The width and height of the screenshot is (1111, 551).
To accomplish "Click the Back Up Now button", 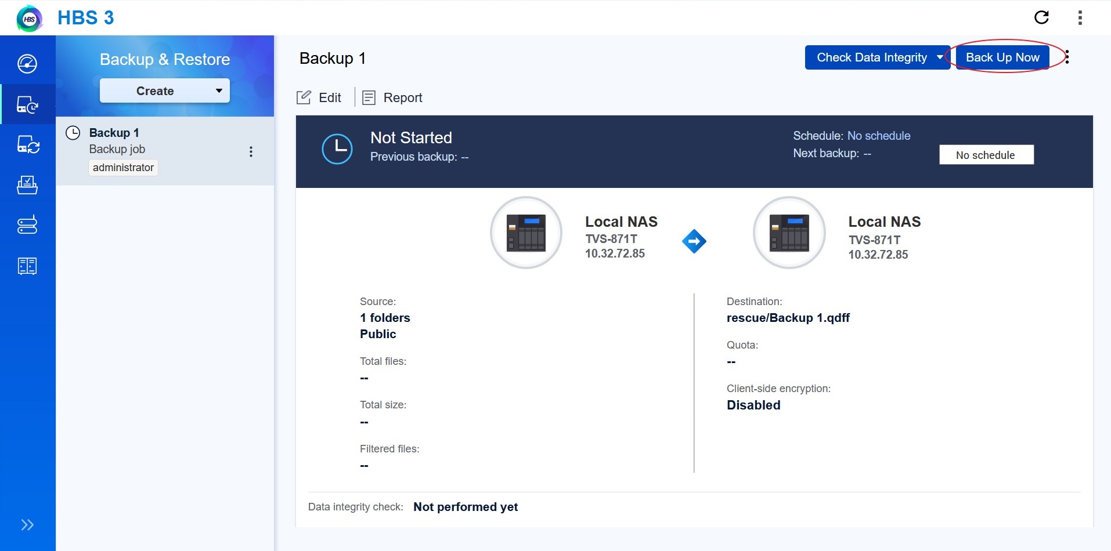I will (1002, 57).
